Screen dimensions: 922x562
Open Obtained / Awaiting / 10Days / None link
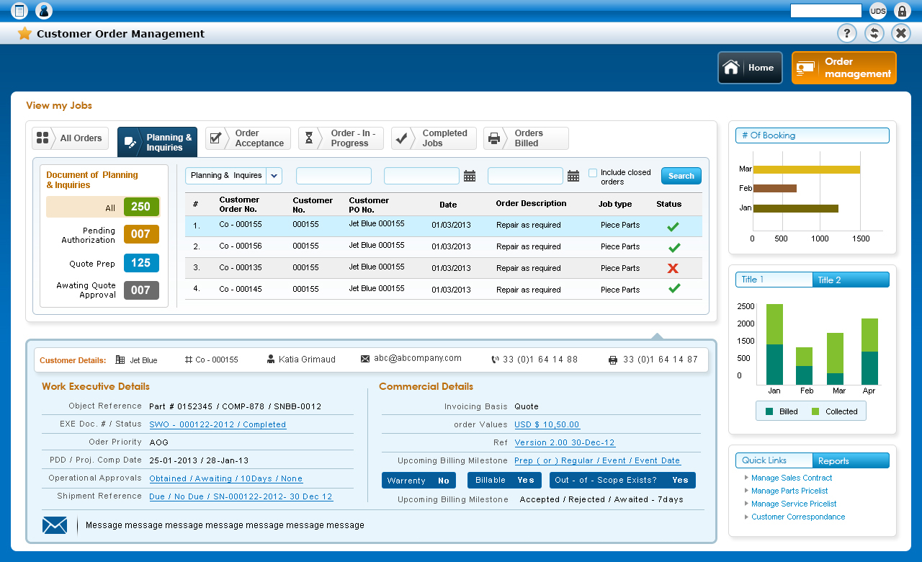point(226,478)
